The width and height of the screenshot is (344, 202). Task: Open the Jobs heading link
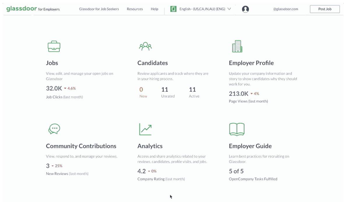(x=52, y=63)
